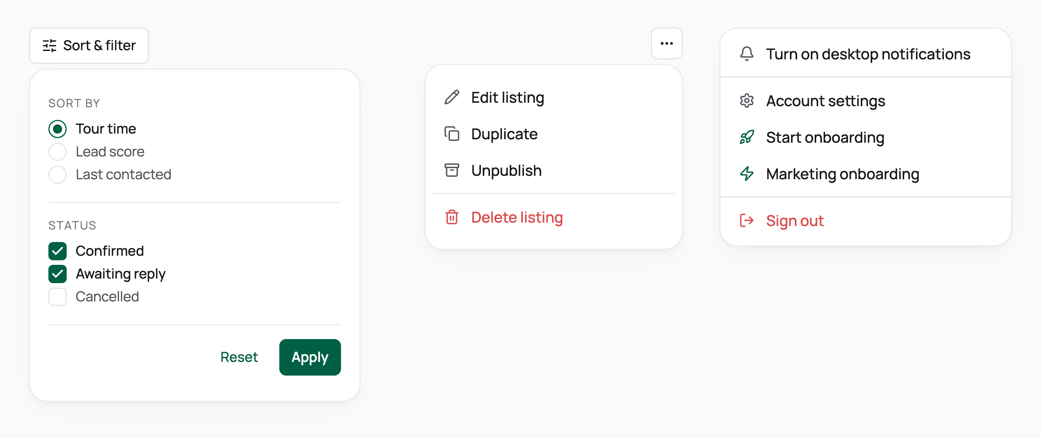
Task: Click the copy icon next to Duplicate
Action: click(452, 134)
